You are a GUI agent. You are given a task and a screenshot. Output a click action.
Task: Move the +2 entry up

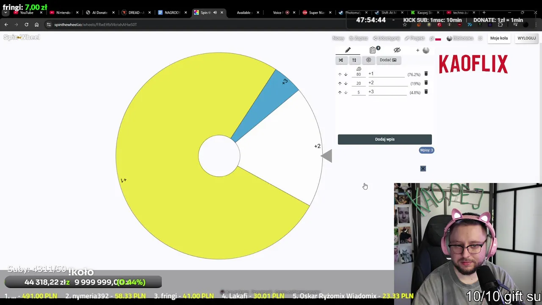point(340,83)
